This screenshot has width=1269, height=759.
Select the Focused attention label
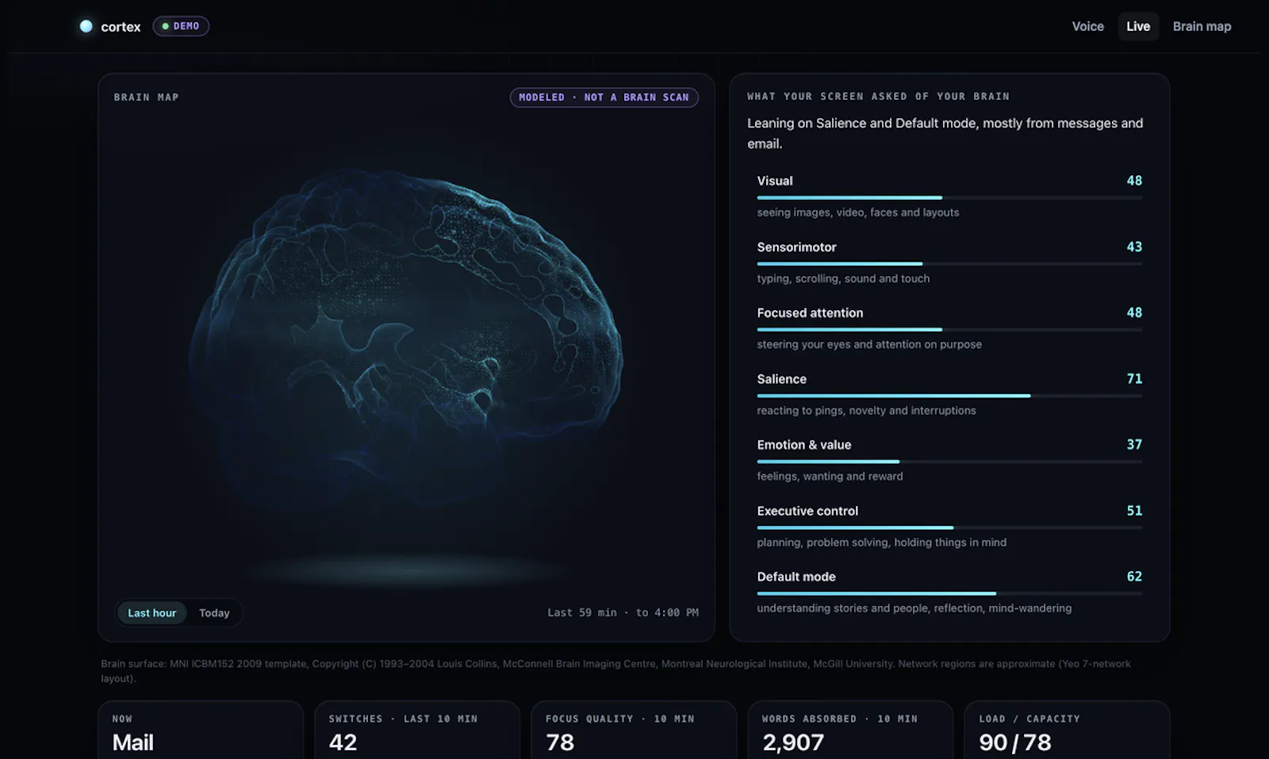click(810, 313)
